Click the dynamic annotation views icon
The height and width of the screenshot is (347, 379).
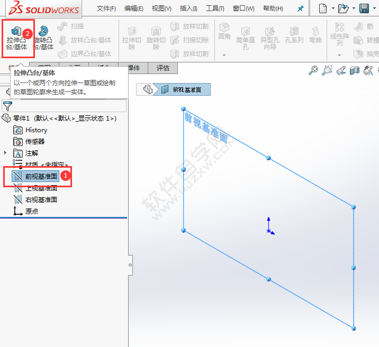click(x=368, y=70)
